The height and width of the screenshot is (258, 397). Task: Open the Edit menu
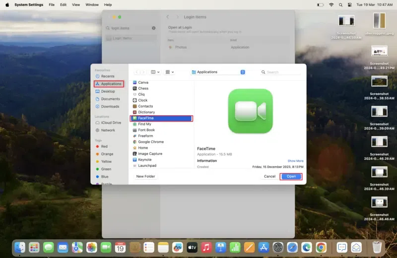64,4
